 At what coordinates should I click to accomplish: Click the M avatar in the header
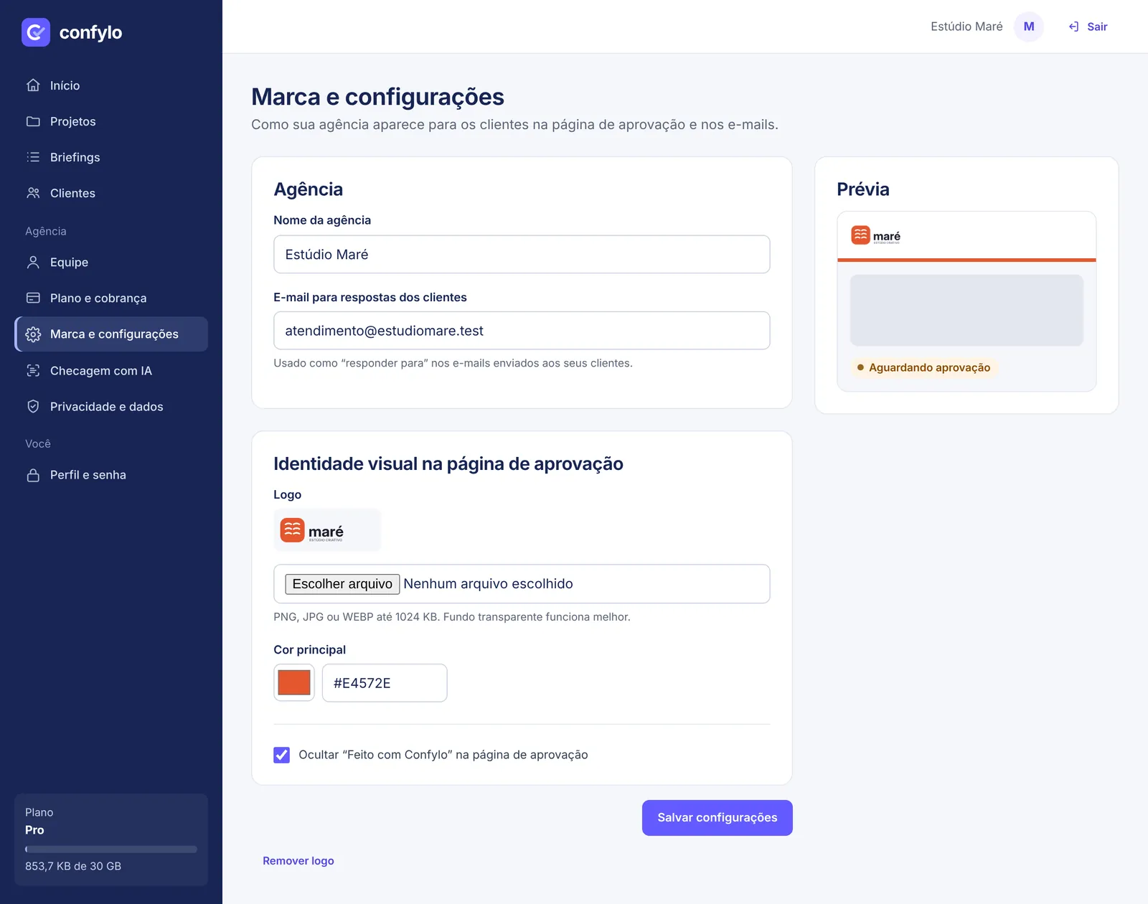coord(1029,27)
